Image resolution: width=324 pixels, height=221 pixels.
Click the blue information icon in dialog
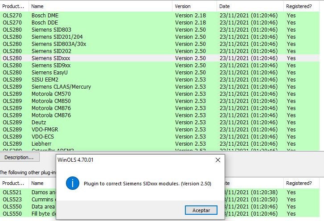[73, 183]
